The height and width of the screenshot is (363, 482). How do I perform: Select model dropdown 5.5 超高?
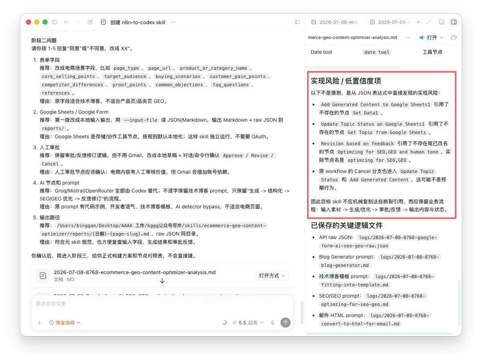pyautogui.click(x=248, y=323)
